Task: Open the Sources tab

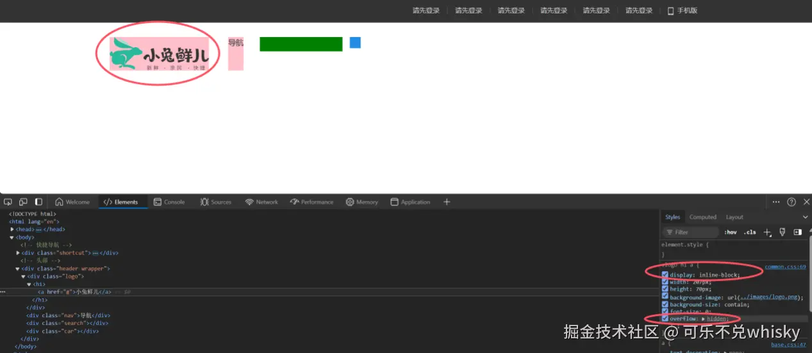Action: point(215,202)
